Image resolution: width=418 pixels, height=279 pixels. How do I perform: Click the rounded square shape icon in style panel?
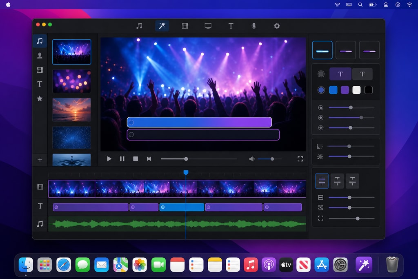click(321, 74)
